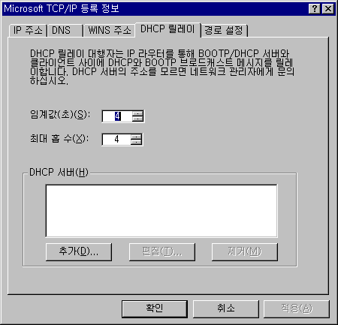
Task: Decrease 임계값 with the down arrow
Action: (137, 119)
